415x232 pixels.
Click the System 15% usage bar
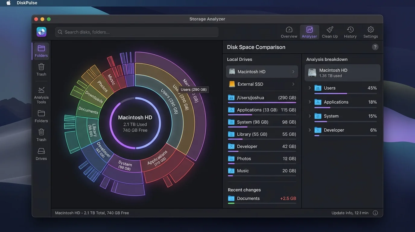(345, 121)
